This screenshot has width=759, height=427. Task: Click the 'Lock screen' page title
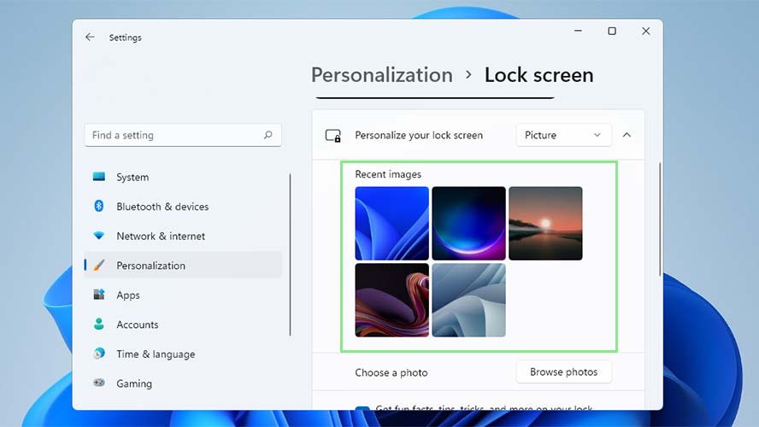(538, 75)
